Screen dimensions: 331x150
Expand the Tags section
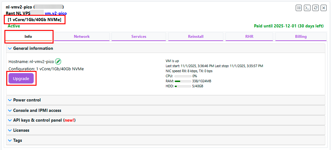tap(17, 140)
